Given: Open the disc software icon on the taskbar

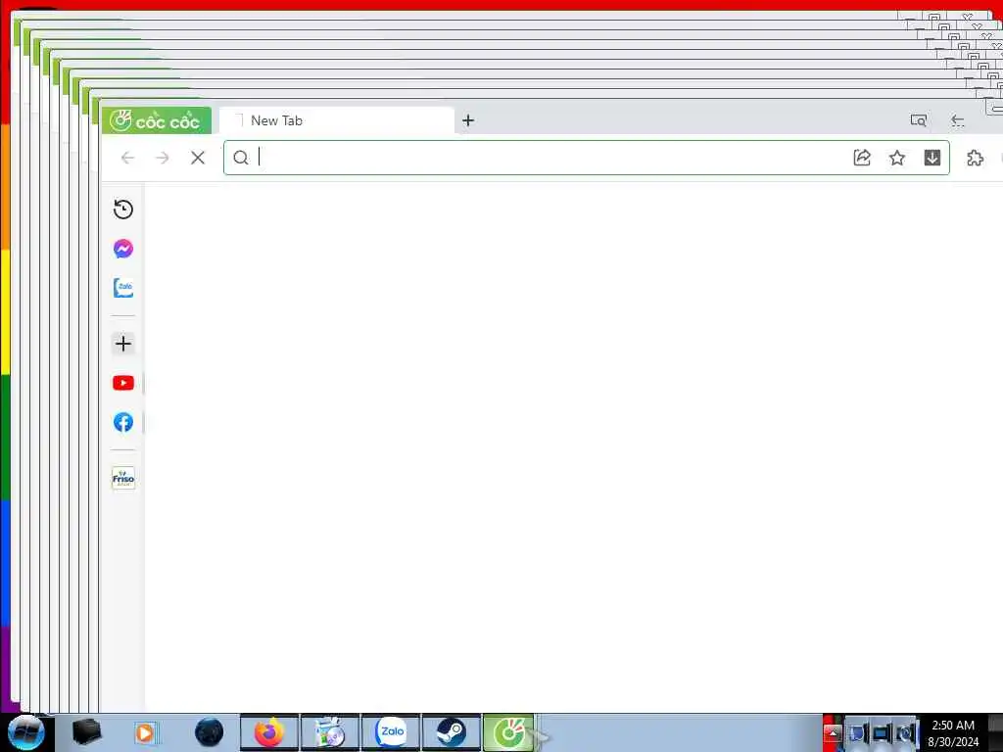Looking at the screenshot, I should (x=330, y=732).
